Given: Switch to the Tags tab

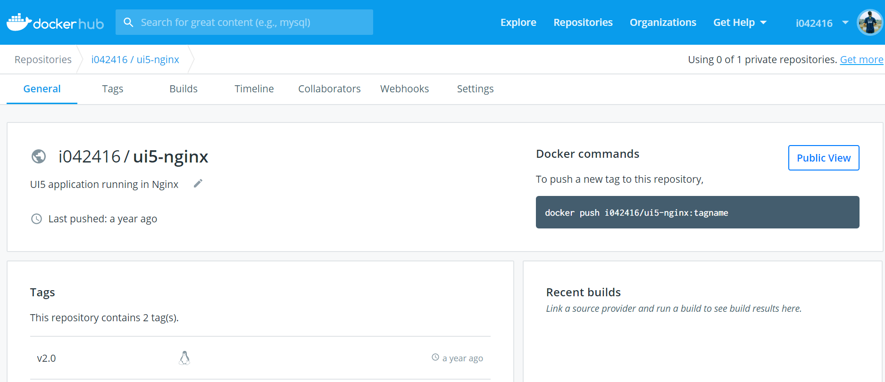Looking at the screenshot, I should pyautogui.click(x=113, y=89).
